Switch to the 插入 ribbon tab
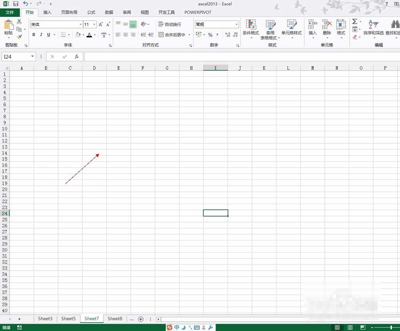The width and height of the screenshot is (400, 331). pos(47,12)
